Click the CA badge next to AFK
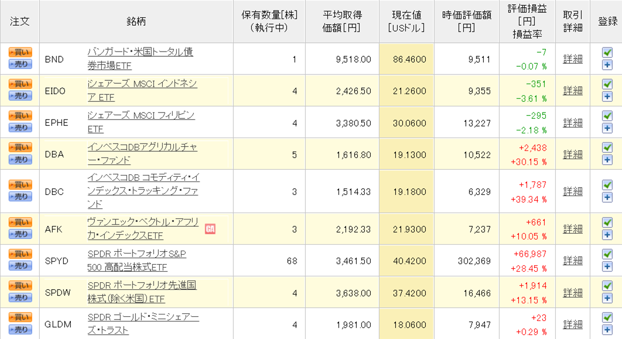622x339 pixels. (210, 228)
